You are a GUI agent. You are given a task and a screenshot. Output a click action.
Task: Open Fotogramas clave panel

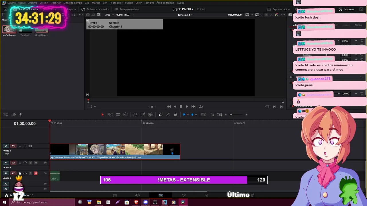click(x=126, y=9)
